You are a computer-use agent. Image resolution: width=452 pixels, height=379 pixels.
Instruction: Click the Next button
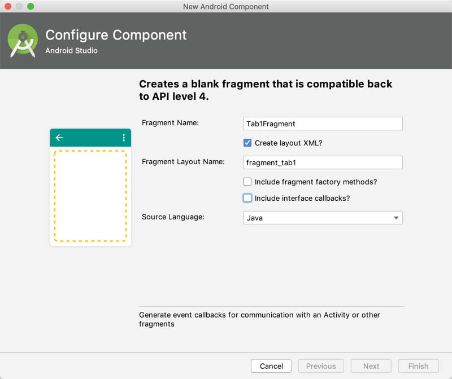coord(371,366)
